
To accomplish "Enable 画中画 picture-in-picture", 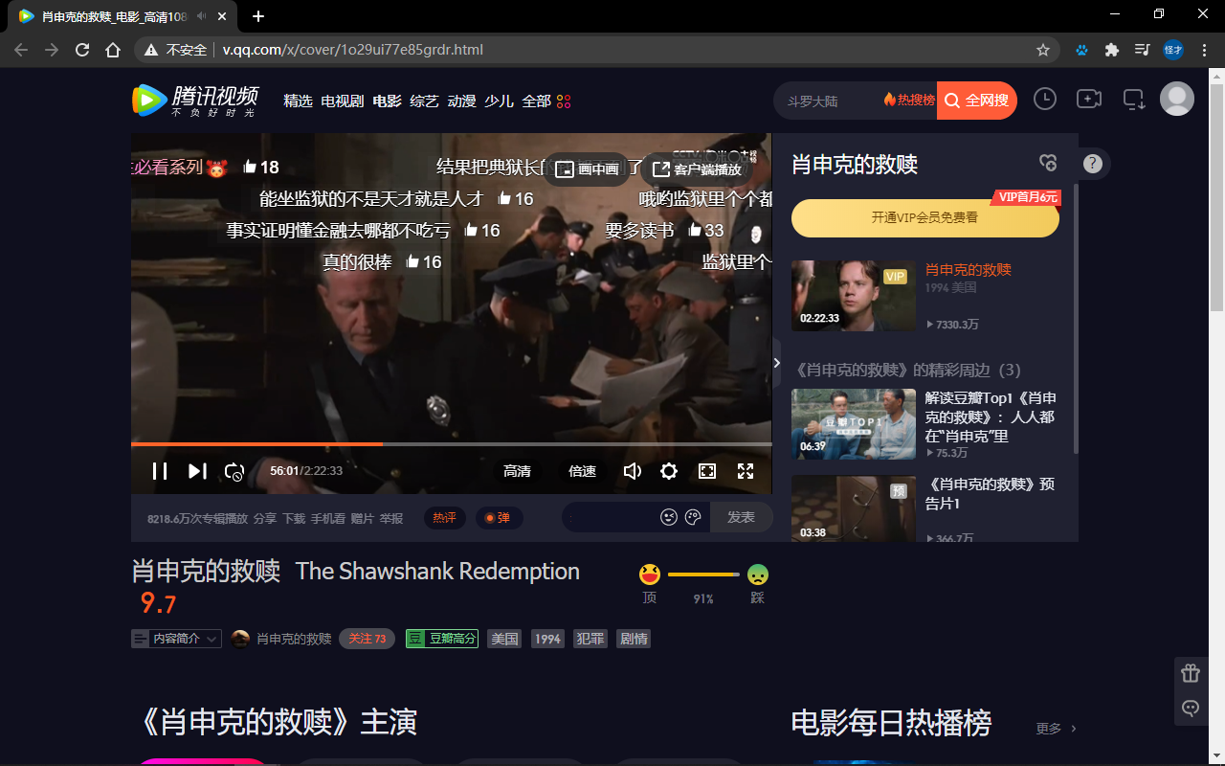I will (589, 169).
